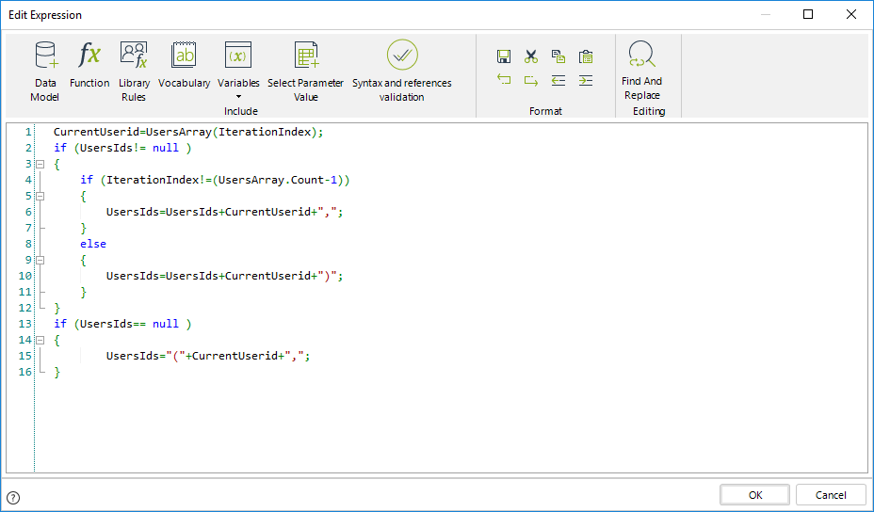Paste from clipboard icon
The width and height of the screenshot is (874, 512).
click(x=585, y=56)
